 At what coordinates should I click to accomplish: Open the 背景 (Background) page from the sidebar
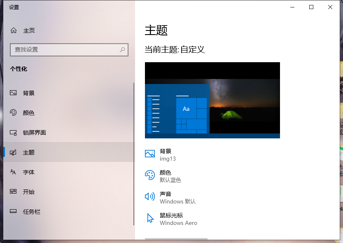click(29, 93)
